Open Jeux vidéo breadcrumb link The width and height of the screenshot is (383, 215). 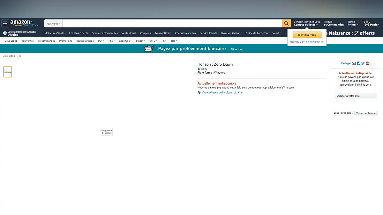coord(9,56)
